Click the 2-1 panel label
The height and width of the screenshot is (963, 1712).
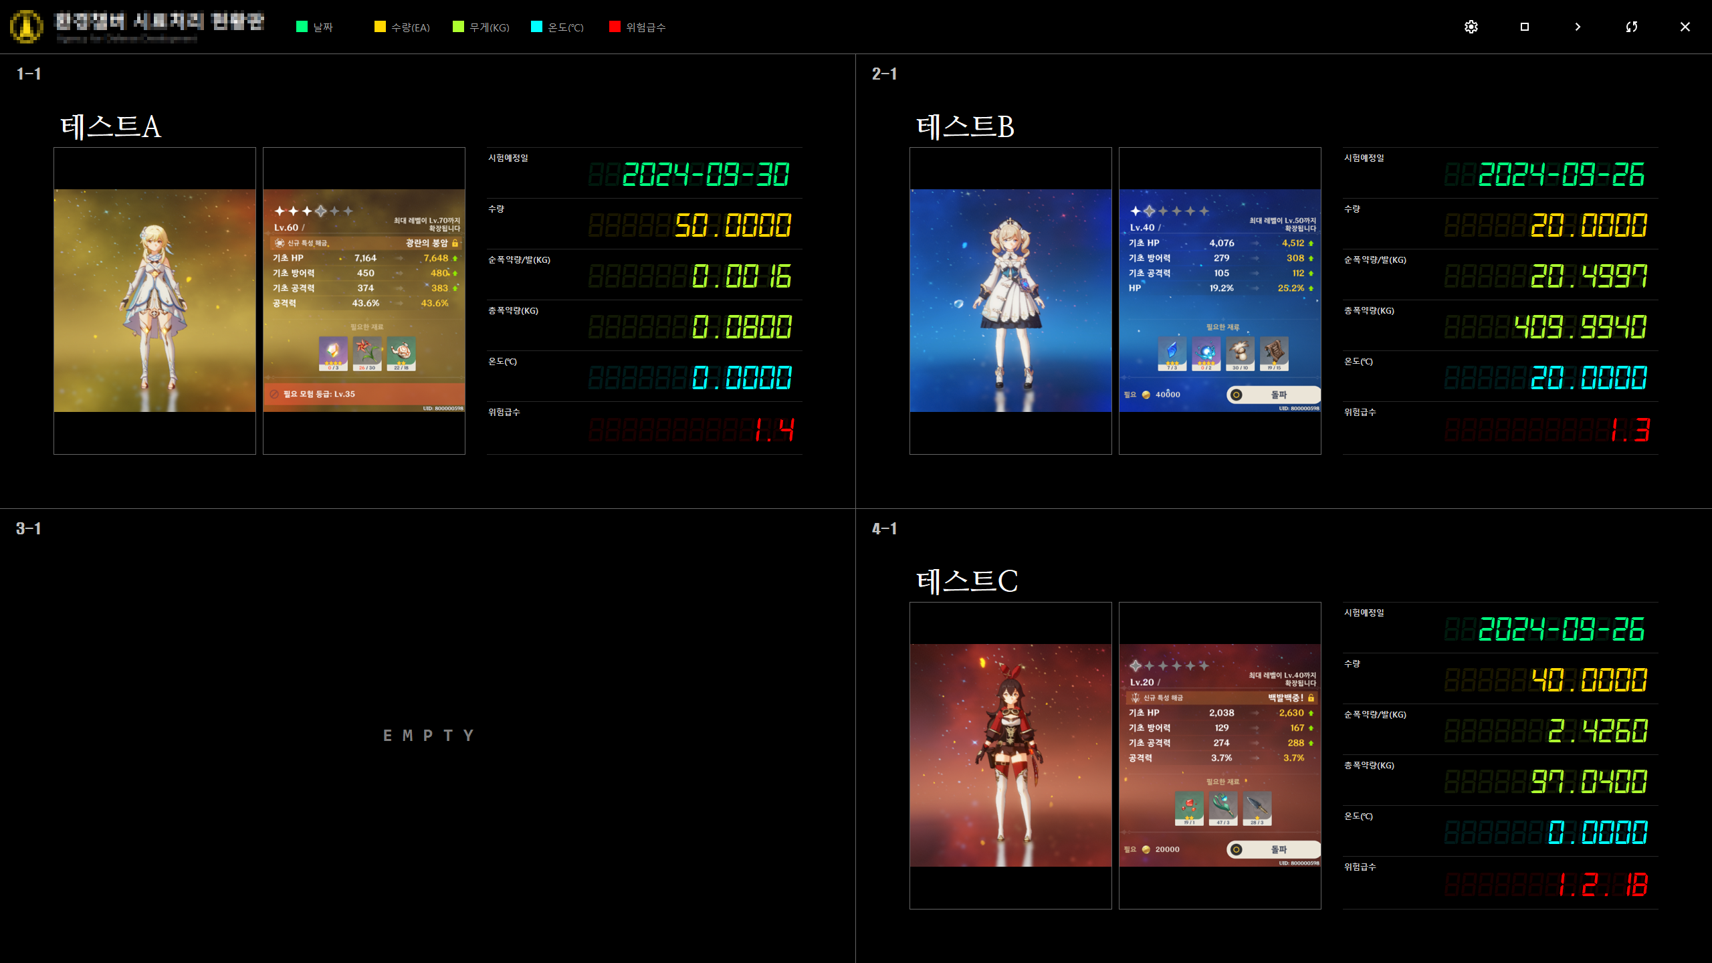[x=885, y=74]
